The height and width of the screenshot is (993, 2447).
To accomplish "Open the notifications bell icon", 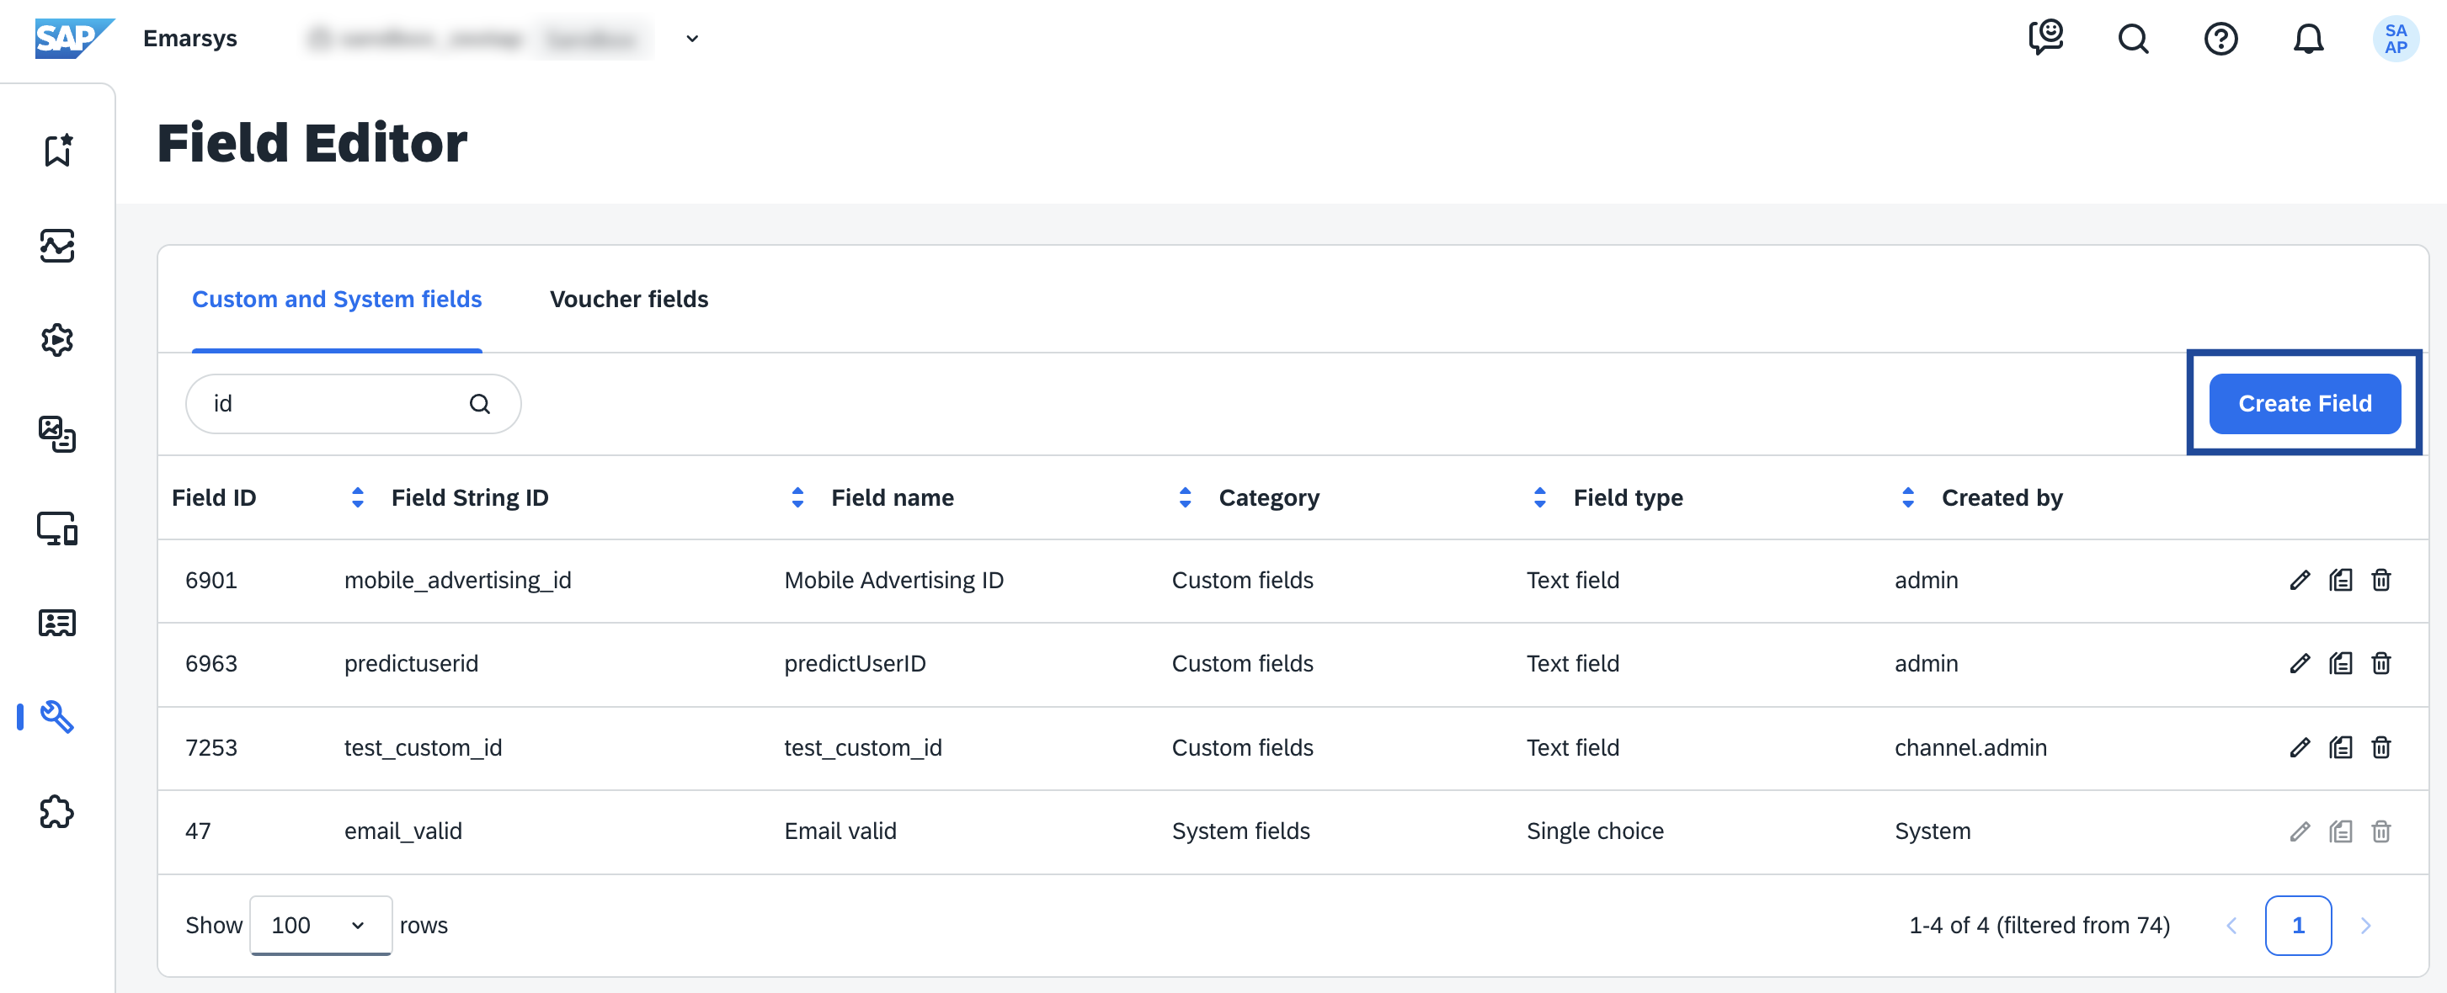I will coord(2308,39).
